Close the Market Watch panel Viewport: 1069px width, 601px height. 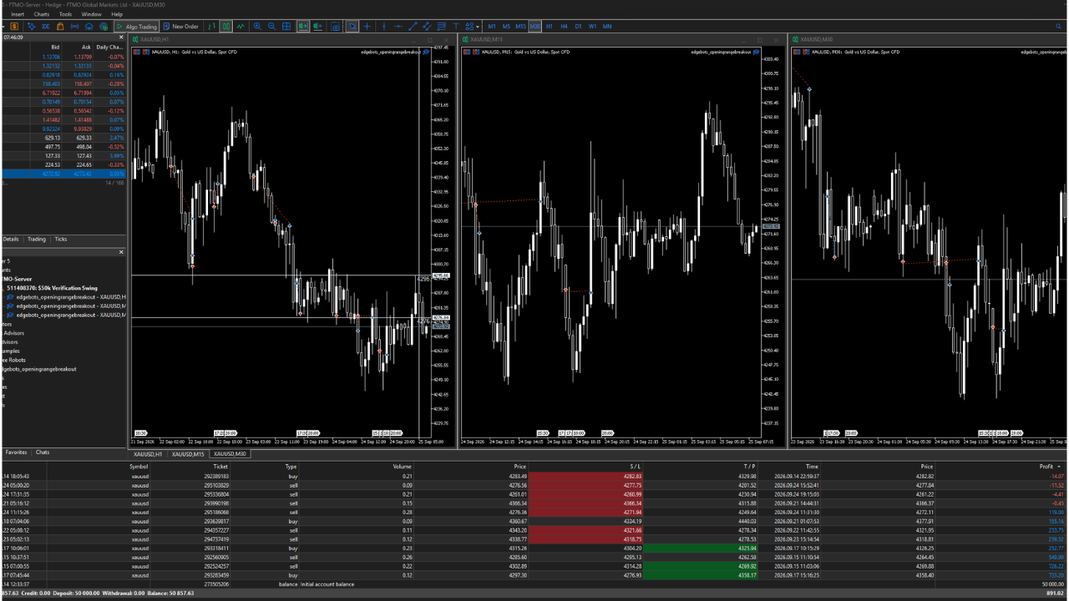pyautogui.click(x=121, y=38)
